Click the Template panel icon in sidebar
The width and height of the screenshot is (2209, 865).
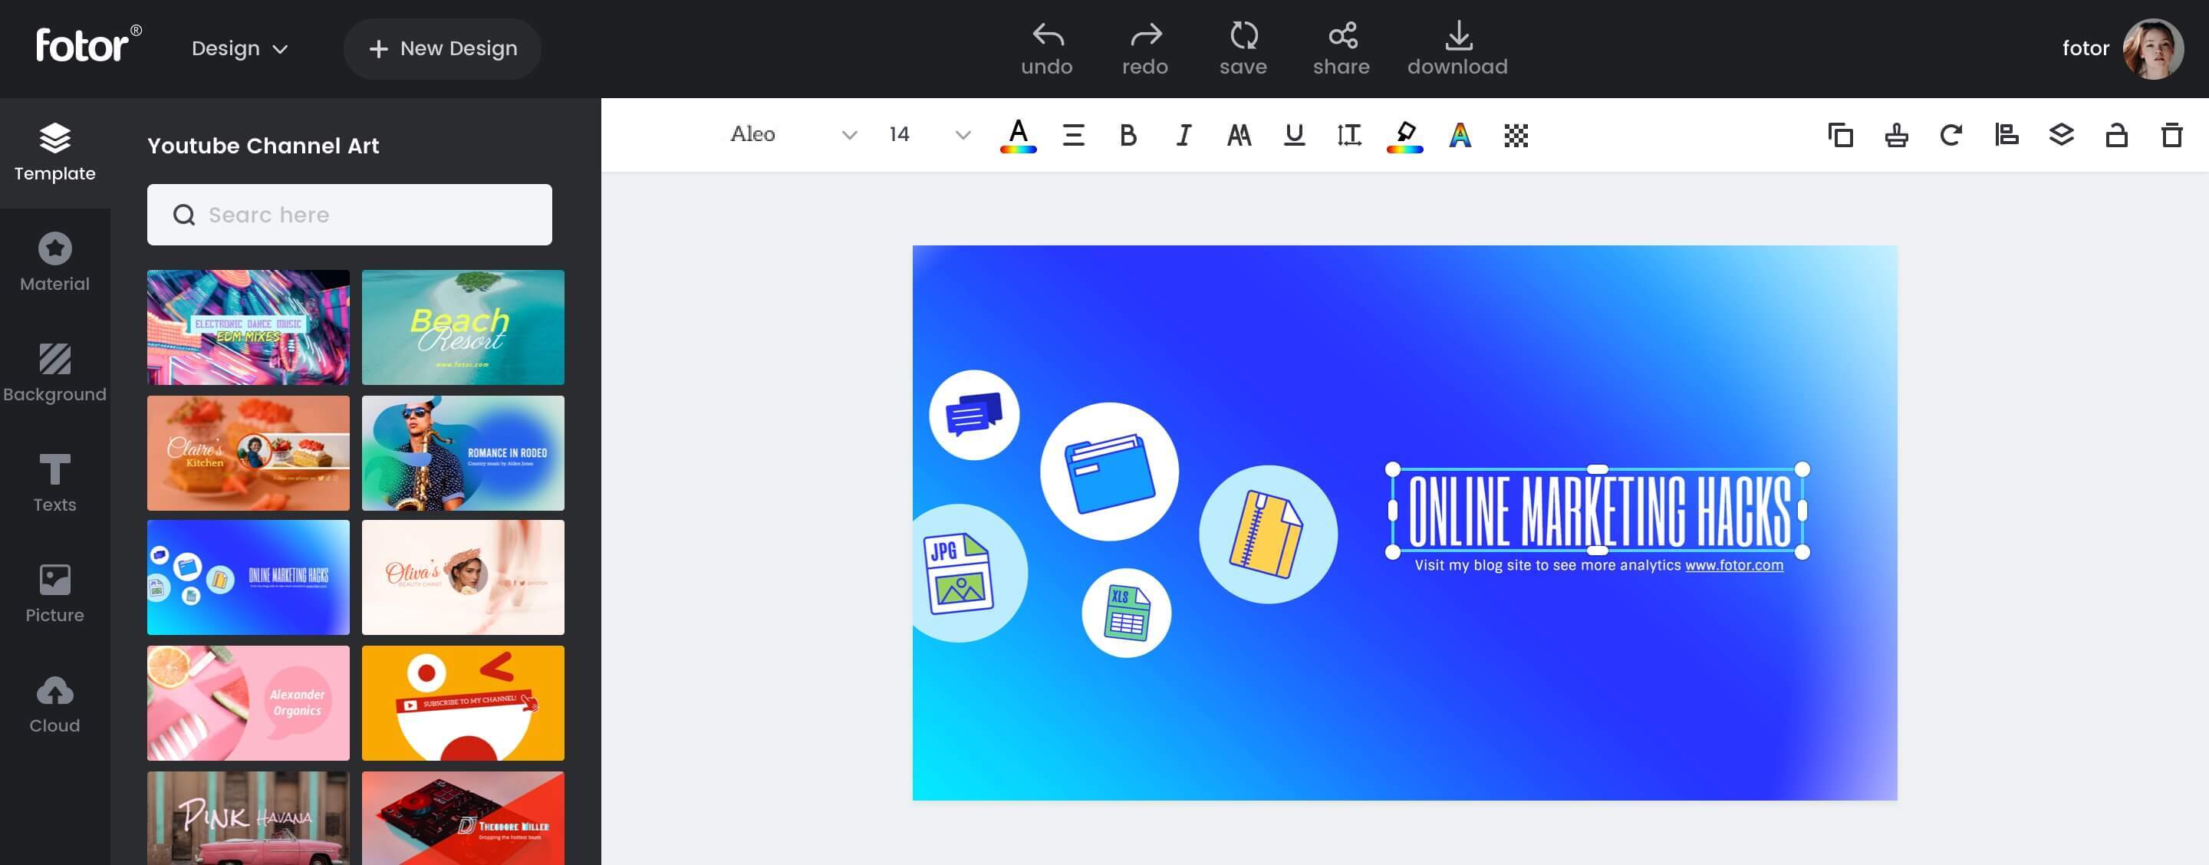[x=54, y=152]
